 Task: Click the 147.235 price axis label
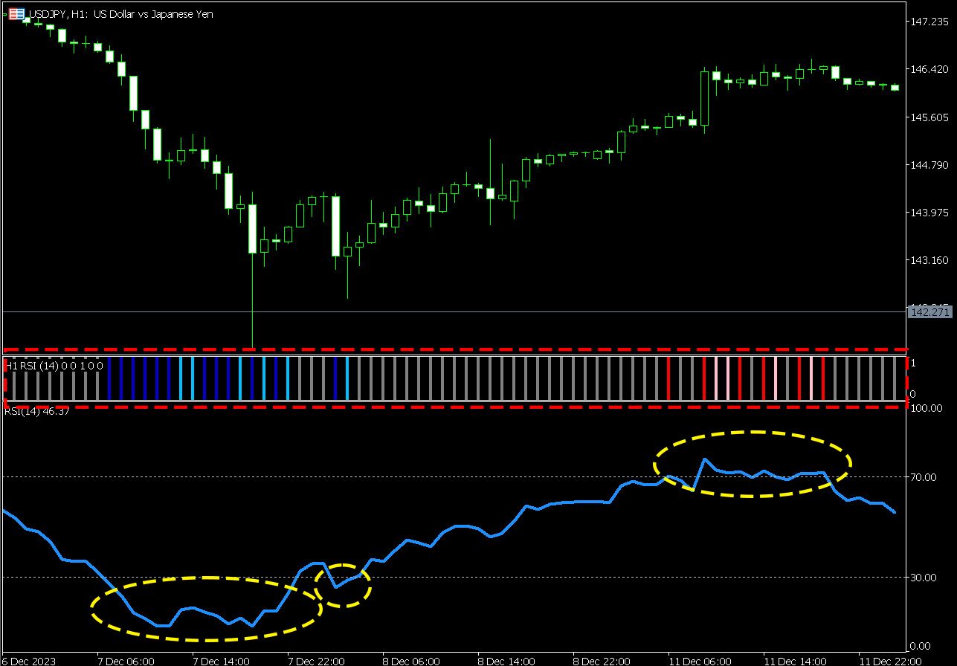tap(929, 22)
